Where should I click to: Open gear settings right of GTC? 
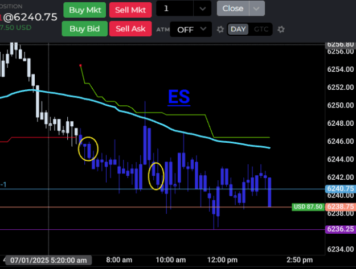pos(281,30)
